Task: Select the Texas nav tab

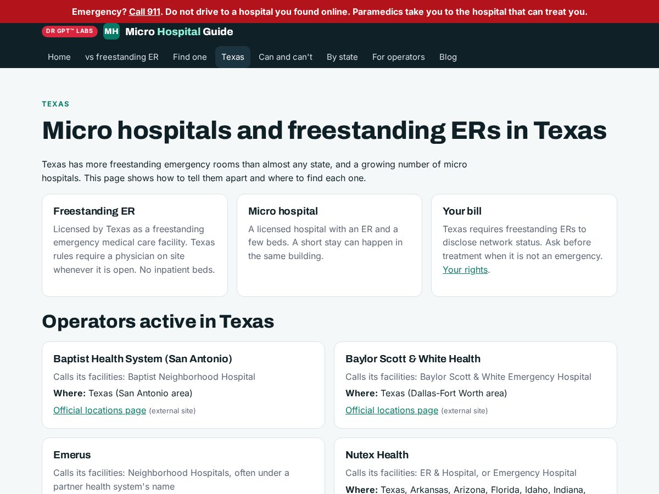Action: [233, 57]
